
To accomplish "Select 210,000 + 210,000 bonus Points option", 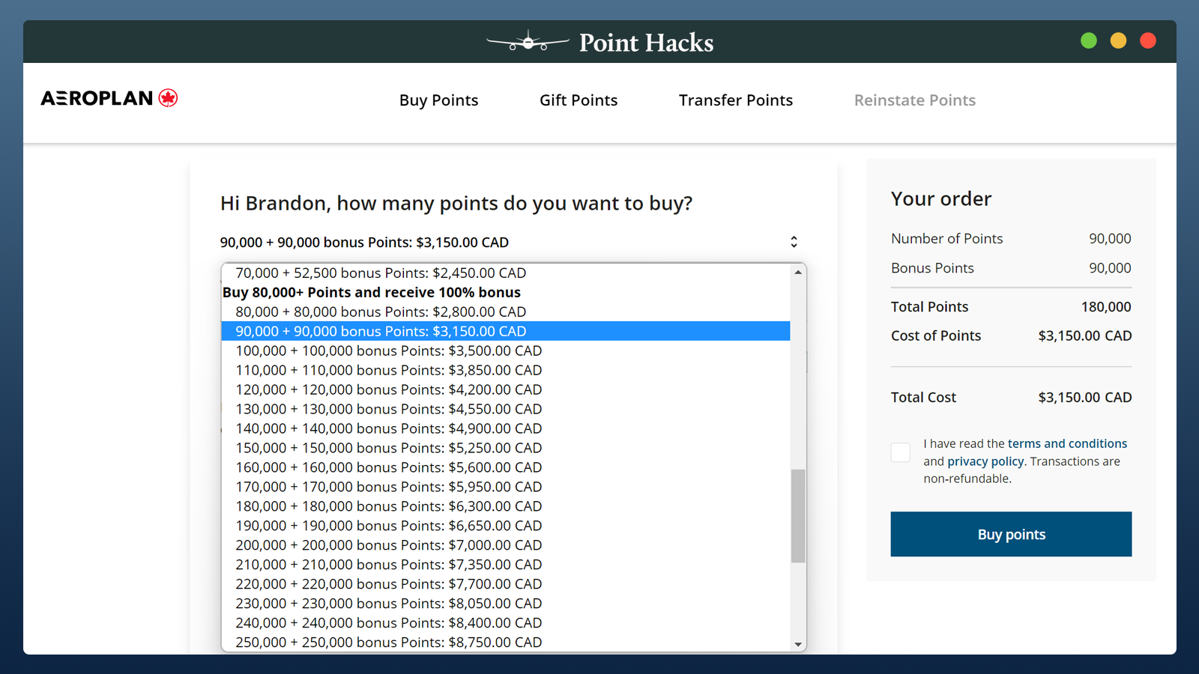I will click(506, 565).
